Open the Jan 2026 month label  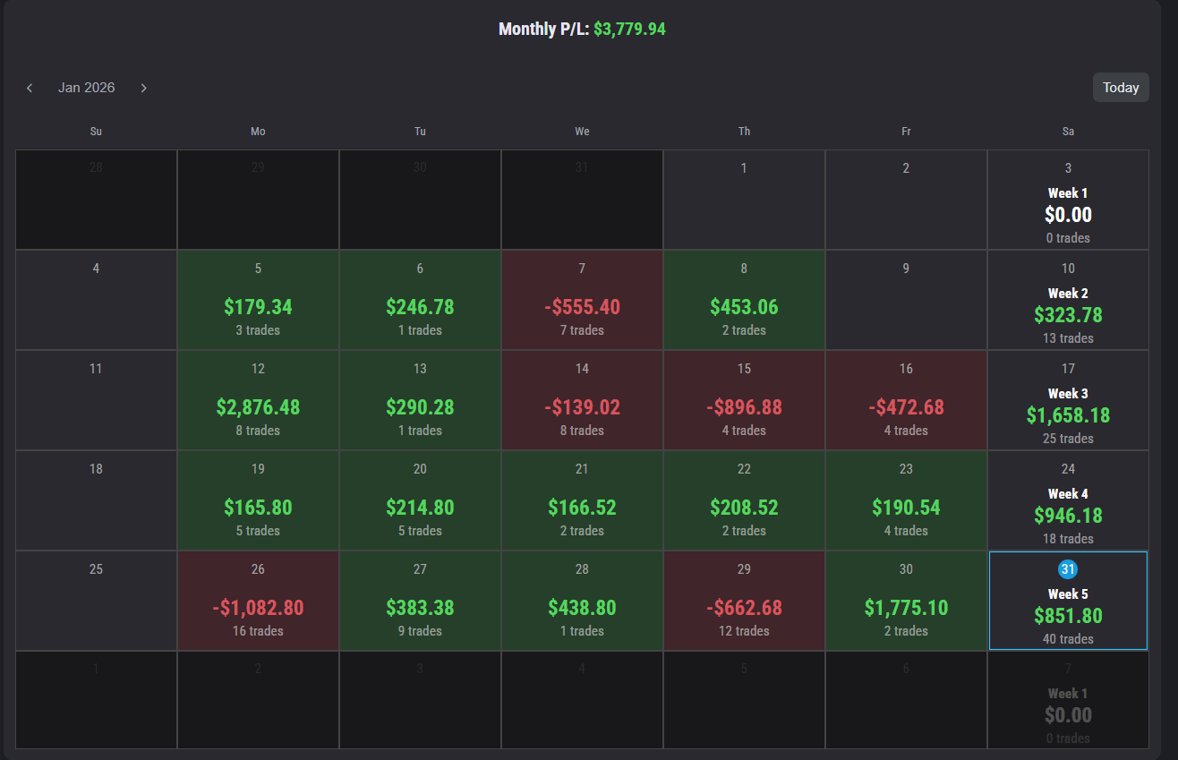point(86,88)
